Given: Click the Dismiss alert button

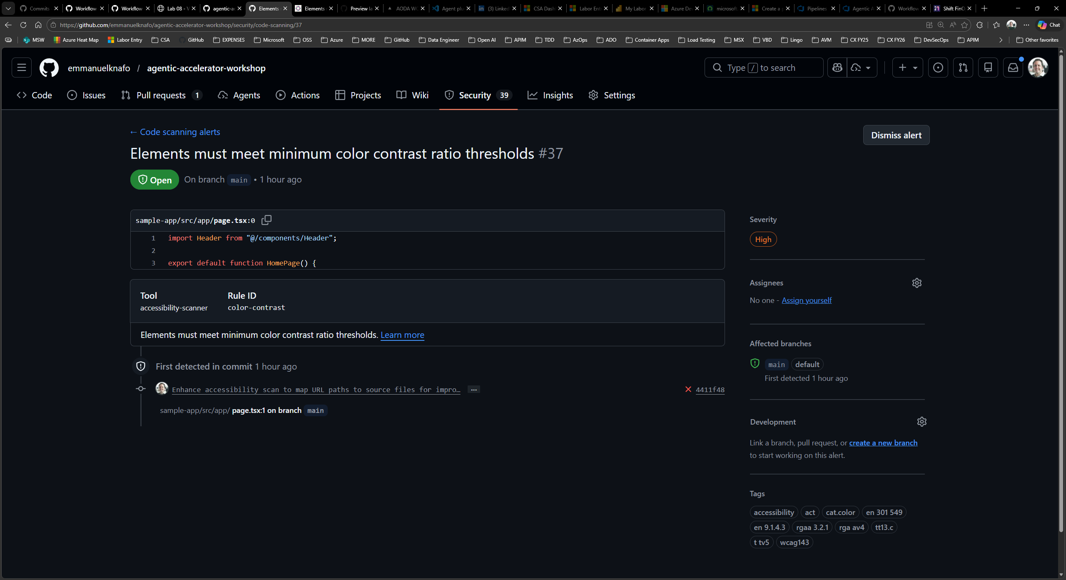Looking at the screenshot, I should (896, 135).
